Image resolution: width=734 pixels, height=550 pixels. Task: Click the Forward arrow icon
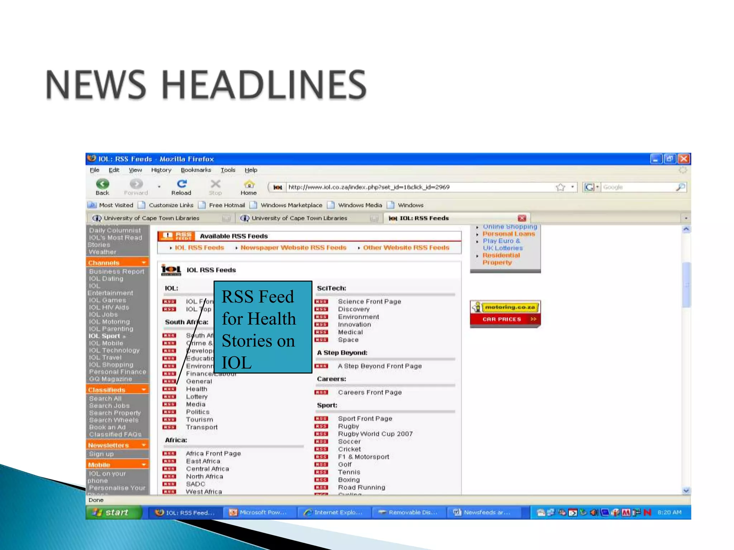coord(136,184)
